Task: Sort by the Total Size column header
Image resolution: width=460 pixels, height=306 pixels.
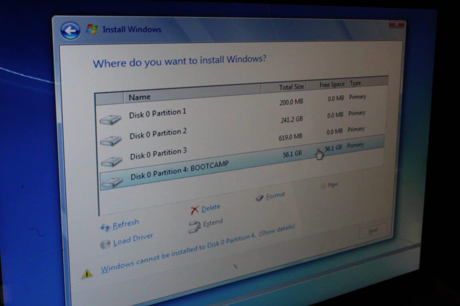Action: click(x=284, y=87)
